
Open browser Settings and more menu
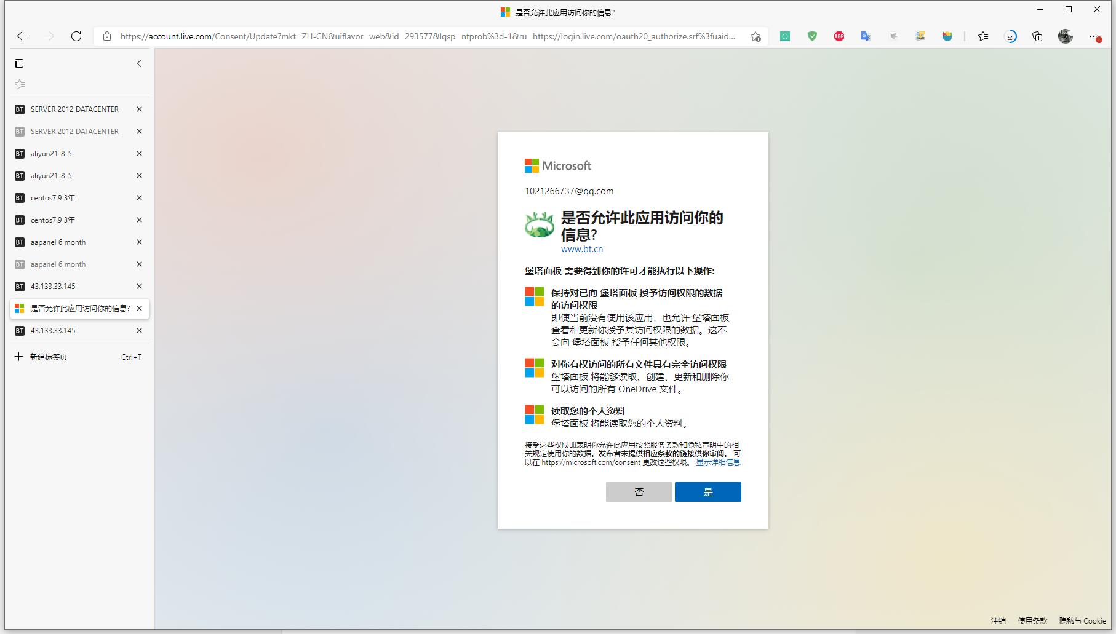(1094, 36)
